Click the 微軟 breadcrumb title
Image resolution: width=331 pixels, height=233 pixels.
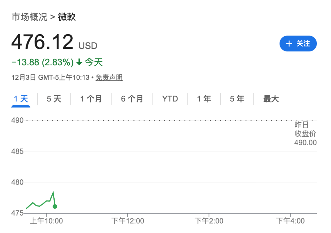tap(67, 17)
